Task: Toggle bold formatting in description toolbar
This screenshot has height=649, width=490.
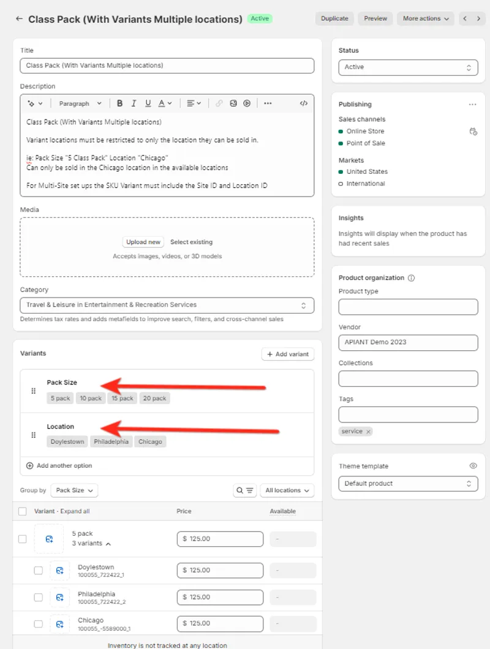Action: click(x=120, y=103)
